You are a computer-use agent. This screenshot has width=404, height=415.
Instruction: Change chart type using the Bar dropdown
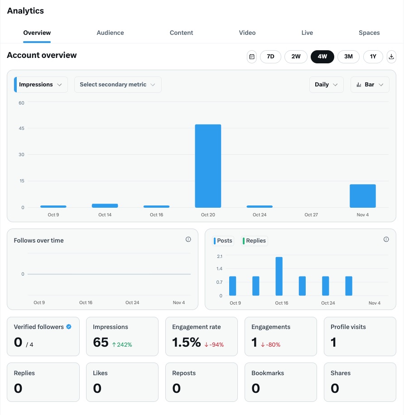[370, 85]
